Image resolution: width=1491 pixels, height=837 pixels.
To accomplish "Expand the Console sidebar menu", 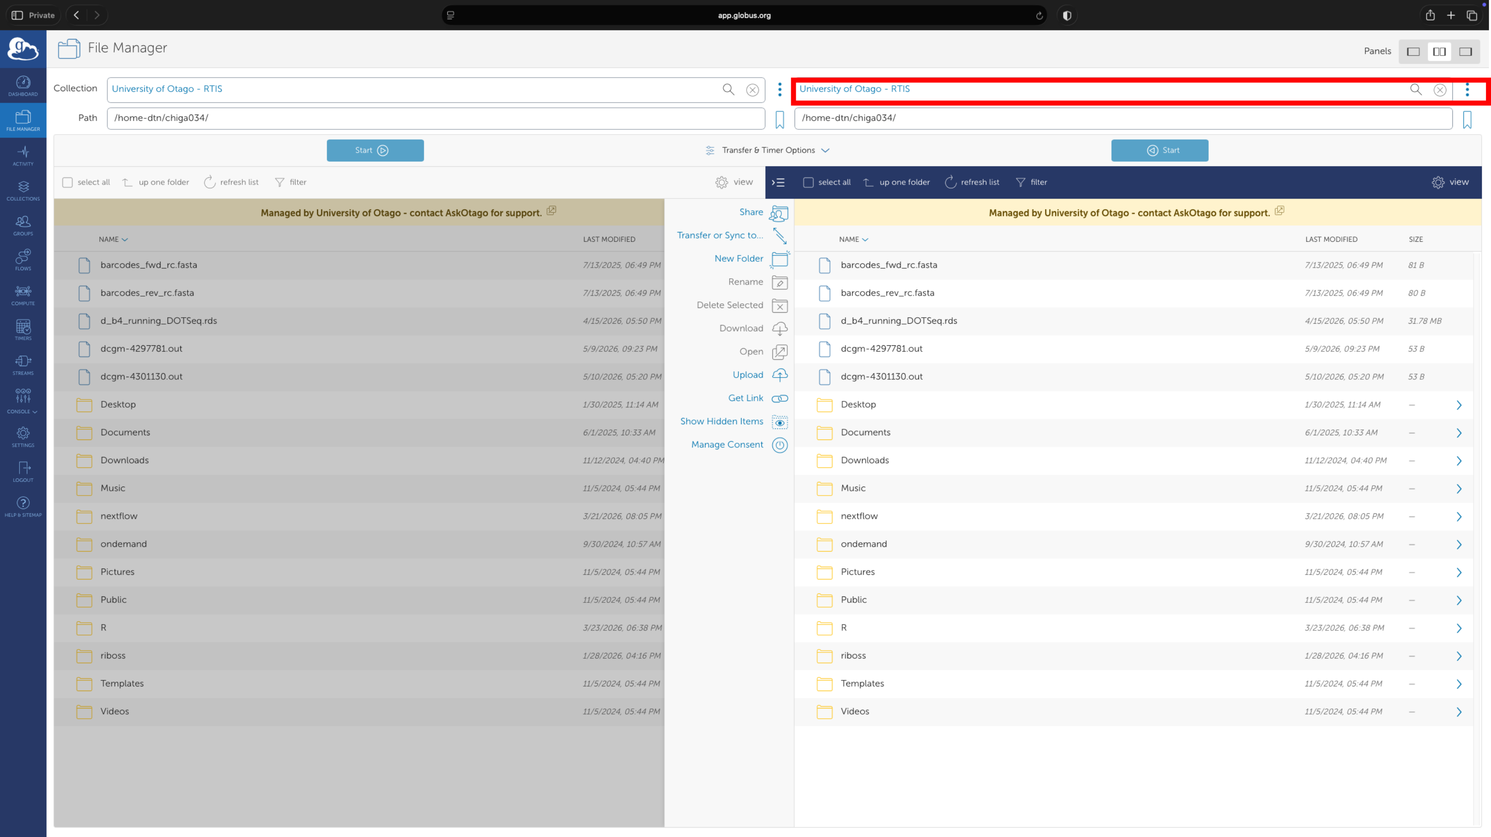I will pyautogui.click(x=23, y=400).
